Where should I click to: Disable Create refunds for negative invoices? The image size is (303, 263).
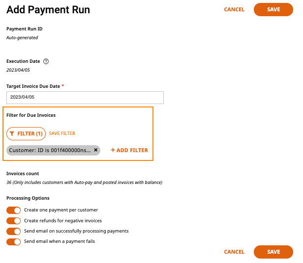point(14,221)
